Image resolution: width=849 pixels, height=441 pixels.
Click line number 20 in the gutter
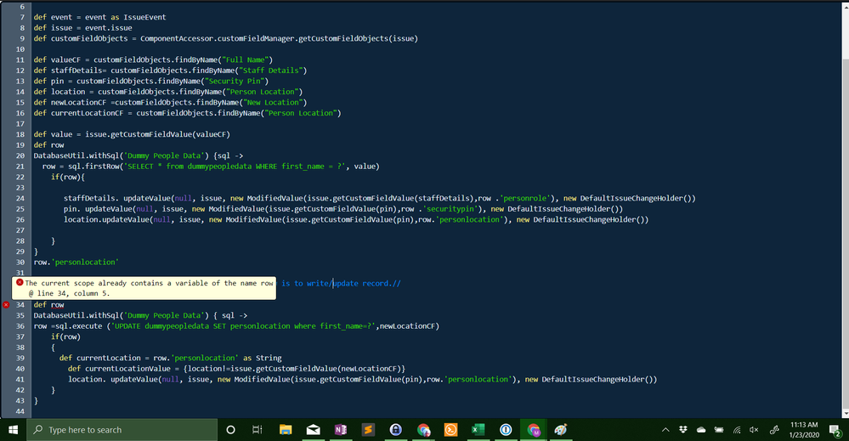pos(20,155)
